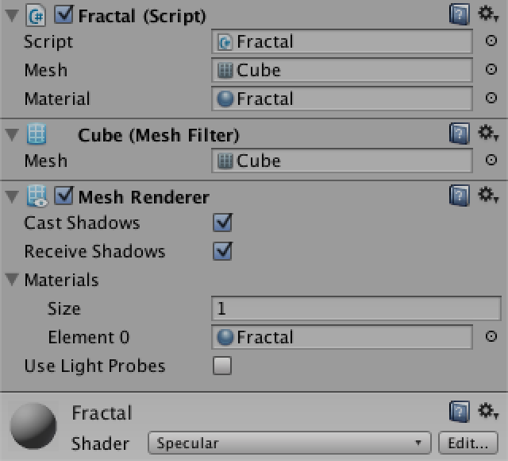Open object picker for Script field
The image size is (508, 461).
pos(491,41)
